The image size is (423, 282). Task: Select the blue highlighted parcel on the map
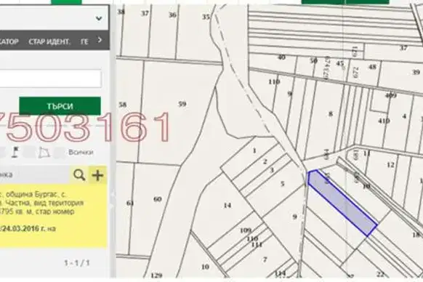tap(342, 202)
